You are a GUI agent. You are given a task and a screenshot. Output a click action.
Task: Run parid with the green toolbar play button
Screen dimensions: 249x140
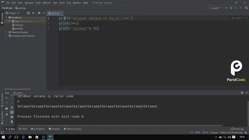coord(226,8)
